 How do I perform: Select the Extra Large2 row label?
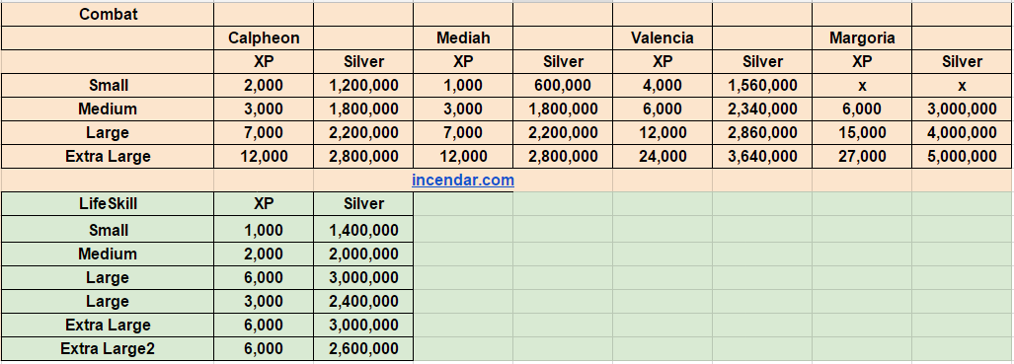108,348
